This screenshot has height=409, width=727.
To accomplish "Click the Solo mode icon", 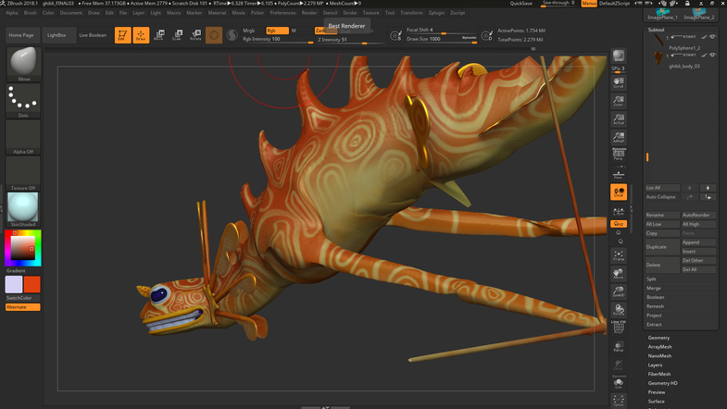I will (x=619, y=382).
